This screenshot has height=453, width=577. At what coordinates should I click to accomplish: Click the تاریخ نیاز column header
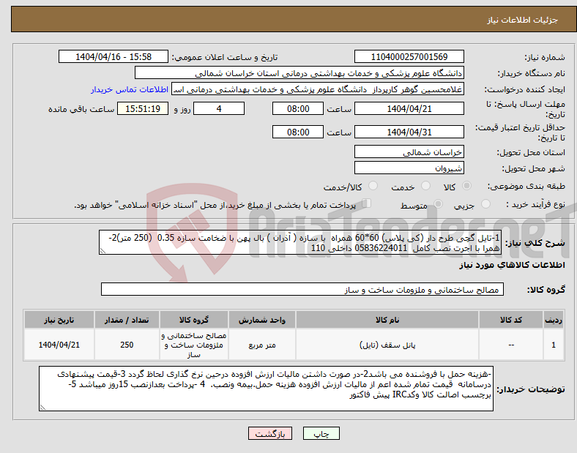(59, 320)
